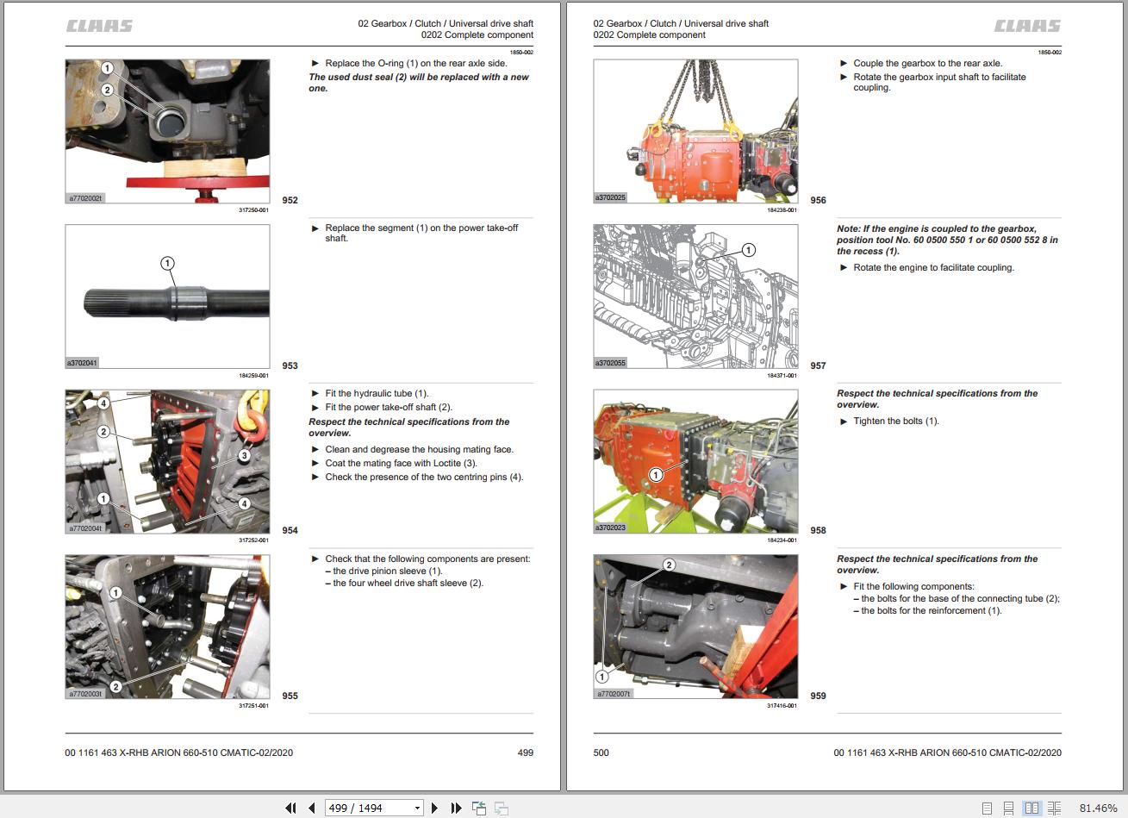
Task: Switch to continuous facing page view
Action: (x=1054, y=809)
